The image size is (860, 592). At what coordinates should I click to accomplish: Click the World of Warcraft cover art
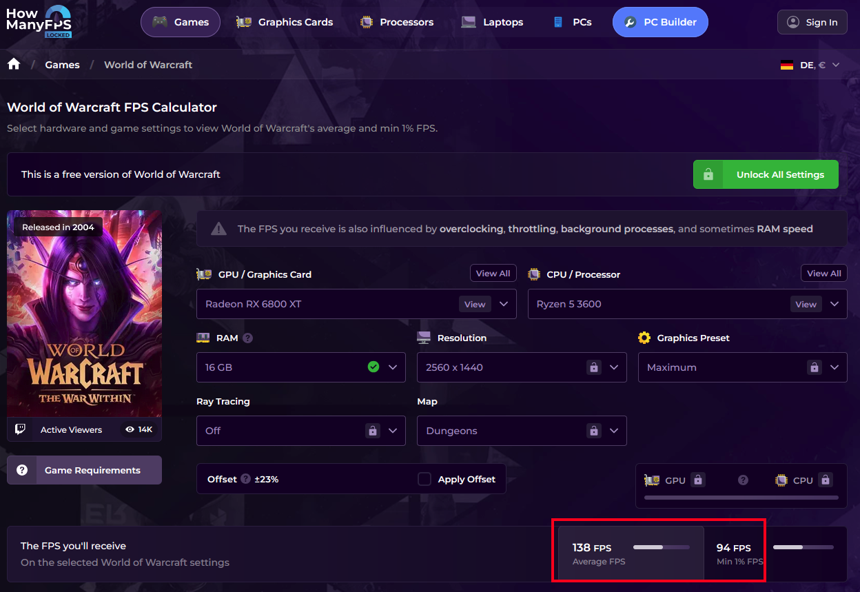[x=85, y=314]
